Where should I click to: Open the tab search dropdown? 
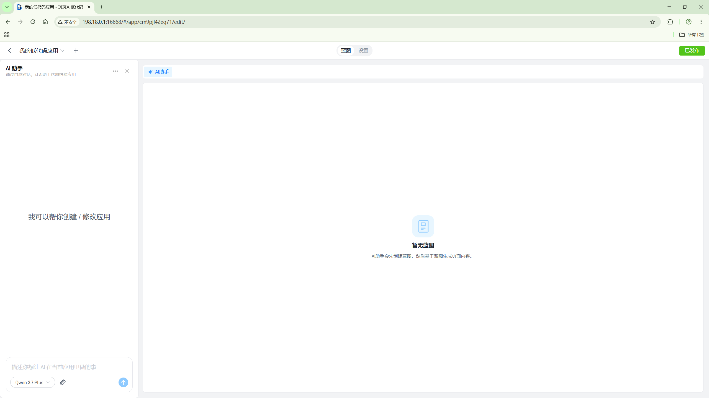7,7
